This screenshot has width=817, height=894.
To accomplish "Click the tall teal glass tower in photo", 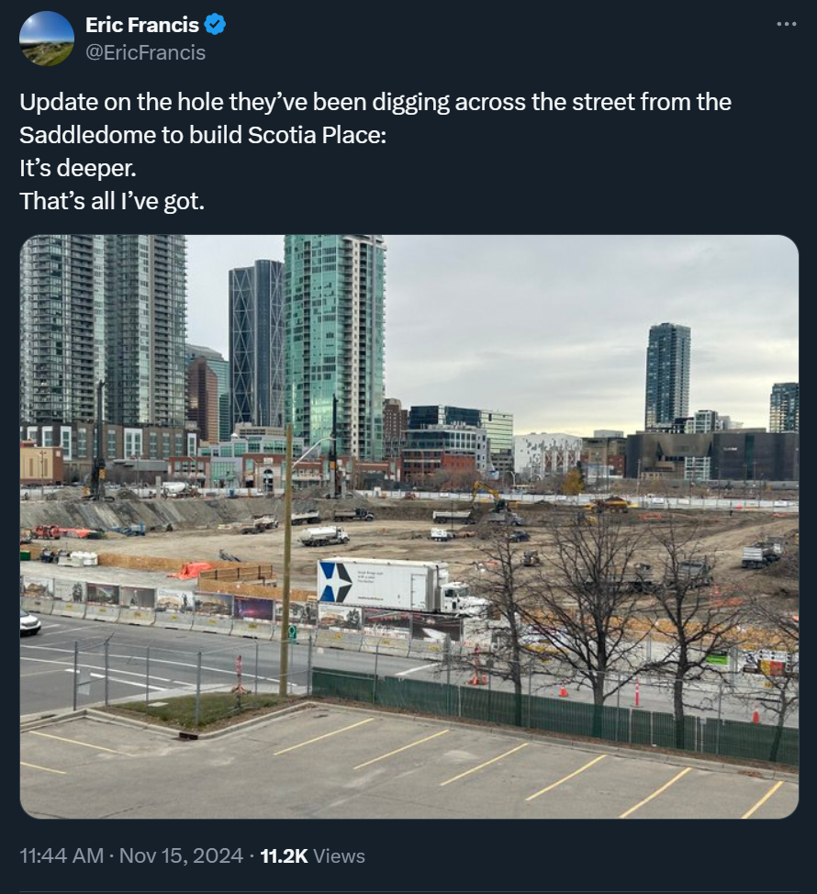I will (x=335, y=348).
